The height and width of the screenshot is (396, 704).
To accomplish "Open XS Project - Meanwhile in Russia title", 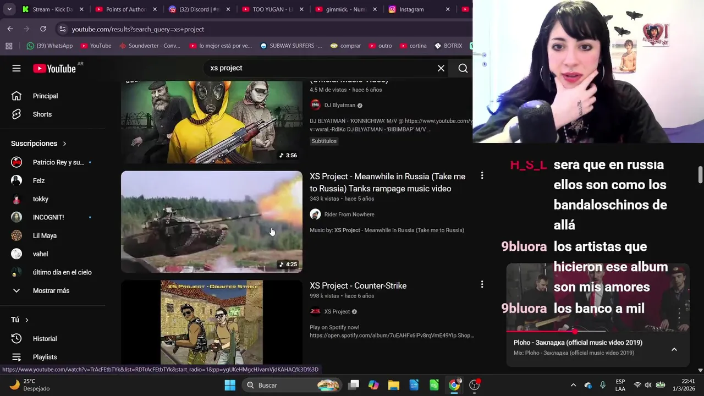I will 387,183.
